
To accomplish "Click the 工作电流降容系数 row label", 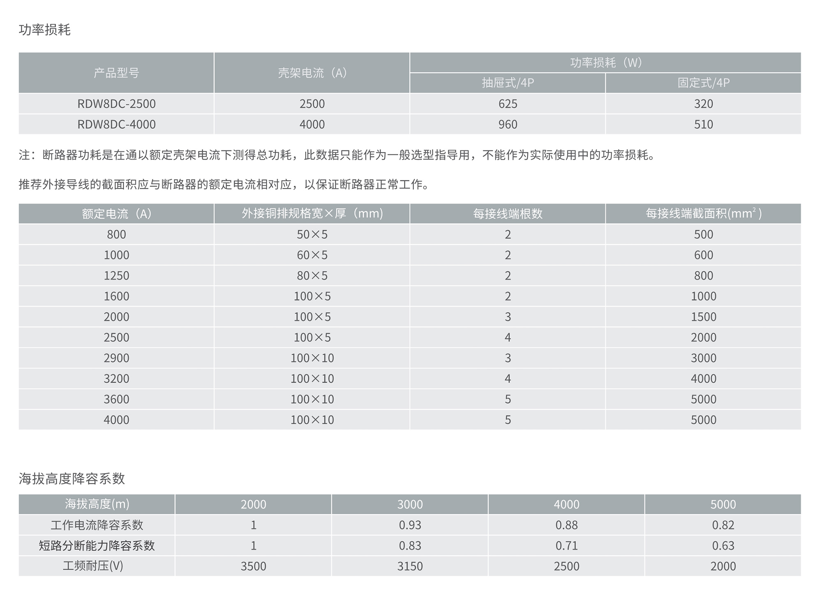I will (x=97, y=525).
